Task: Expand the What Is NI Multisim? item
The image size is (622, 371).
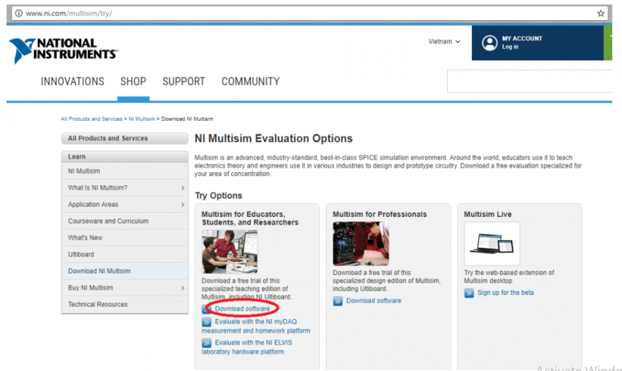Action: 182,188
